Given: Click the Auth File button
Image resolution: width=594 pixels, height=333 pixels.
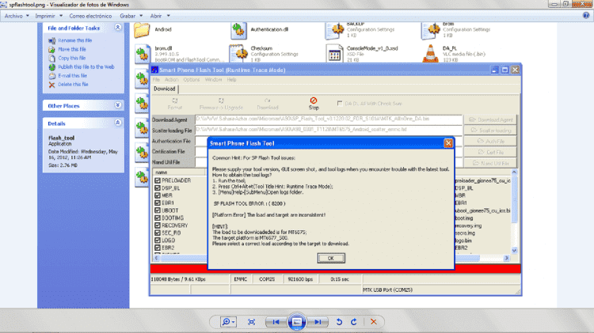Looking at the screenshot, I should pos(490,141).
